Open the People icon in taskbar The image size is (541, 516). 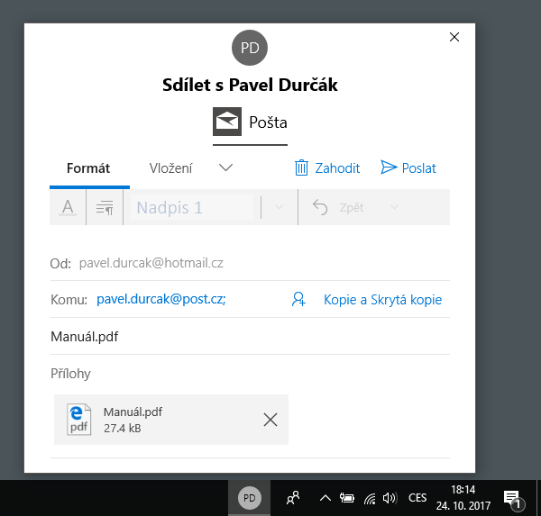coord(293,497)
